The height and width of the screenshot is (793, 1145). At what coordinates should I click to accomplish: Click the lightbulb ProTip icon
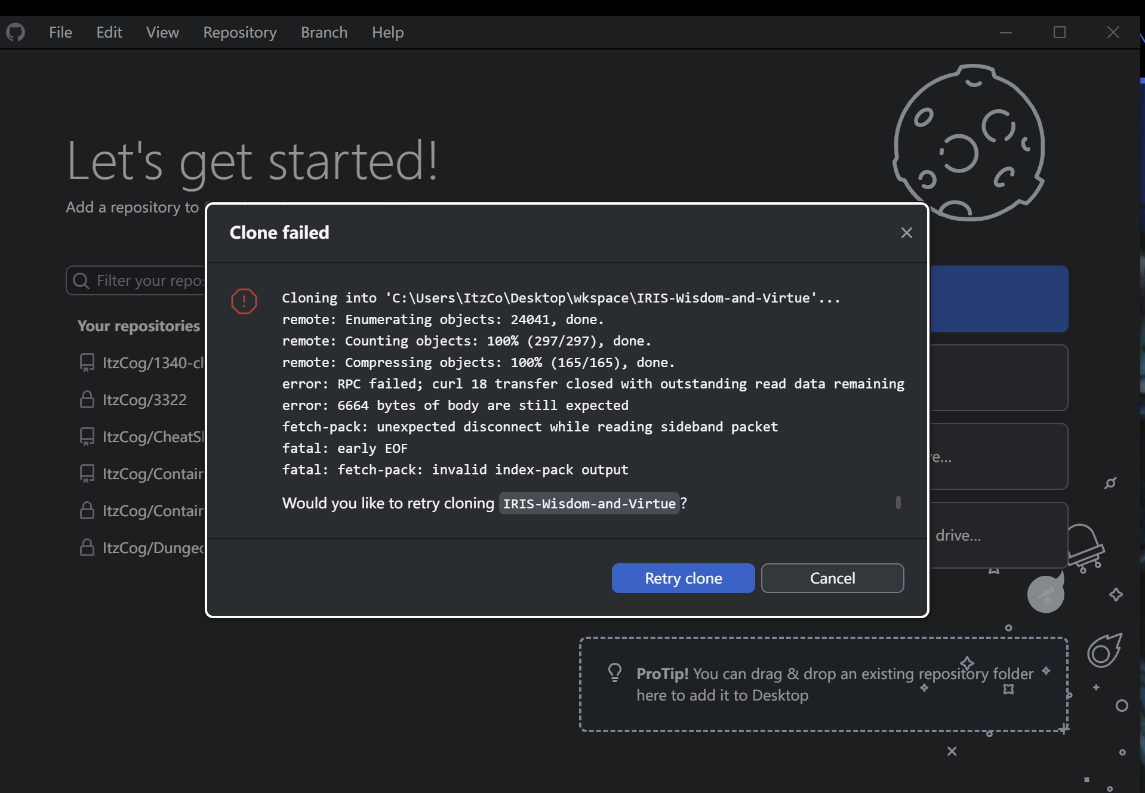tap(614, 673)
